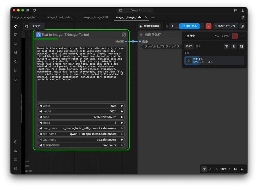258x188 pixels.
Task: Increase width with the right arrow
Action: tap(122, 106)
